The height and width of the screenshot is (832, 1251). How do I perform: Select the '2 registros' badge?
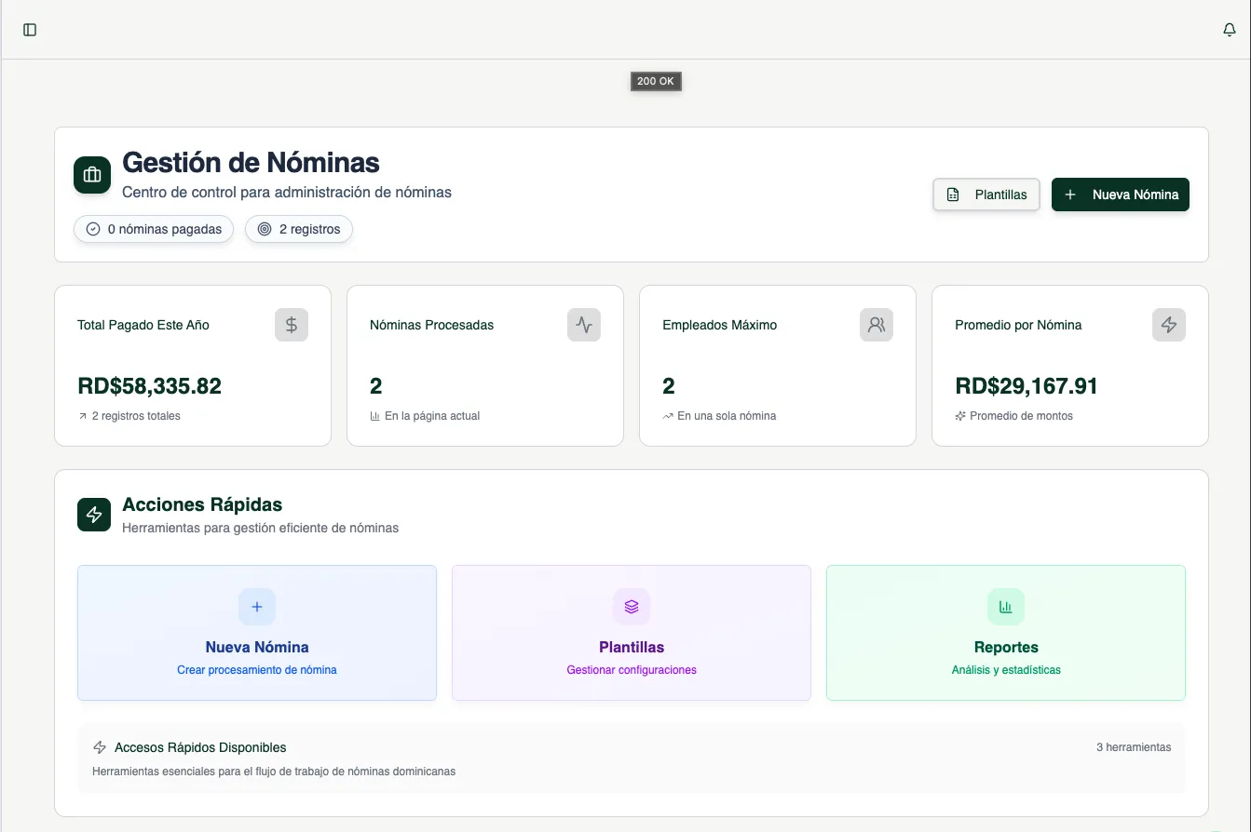click(x=299, y=229)
